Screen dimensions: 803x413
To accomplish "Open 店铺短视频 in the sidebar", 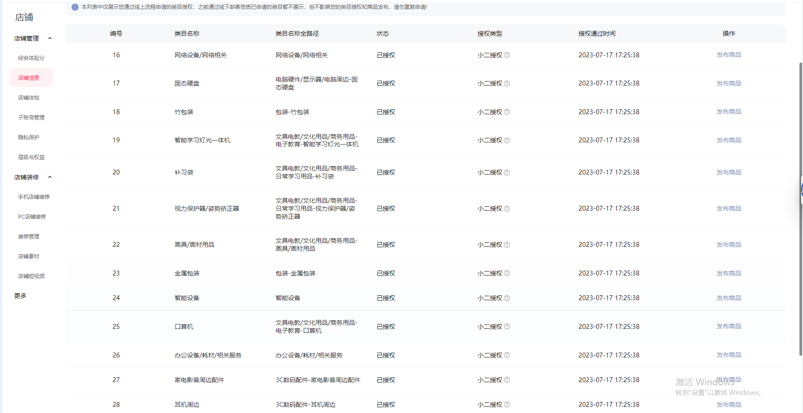I will click(x=31, y=276).
